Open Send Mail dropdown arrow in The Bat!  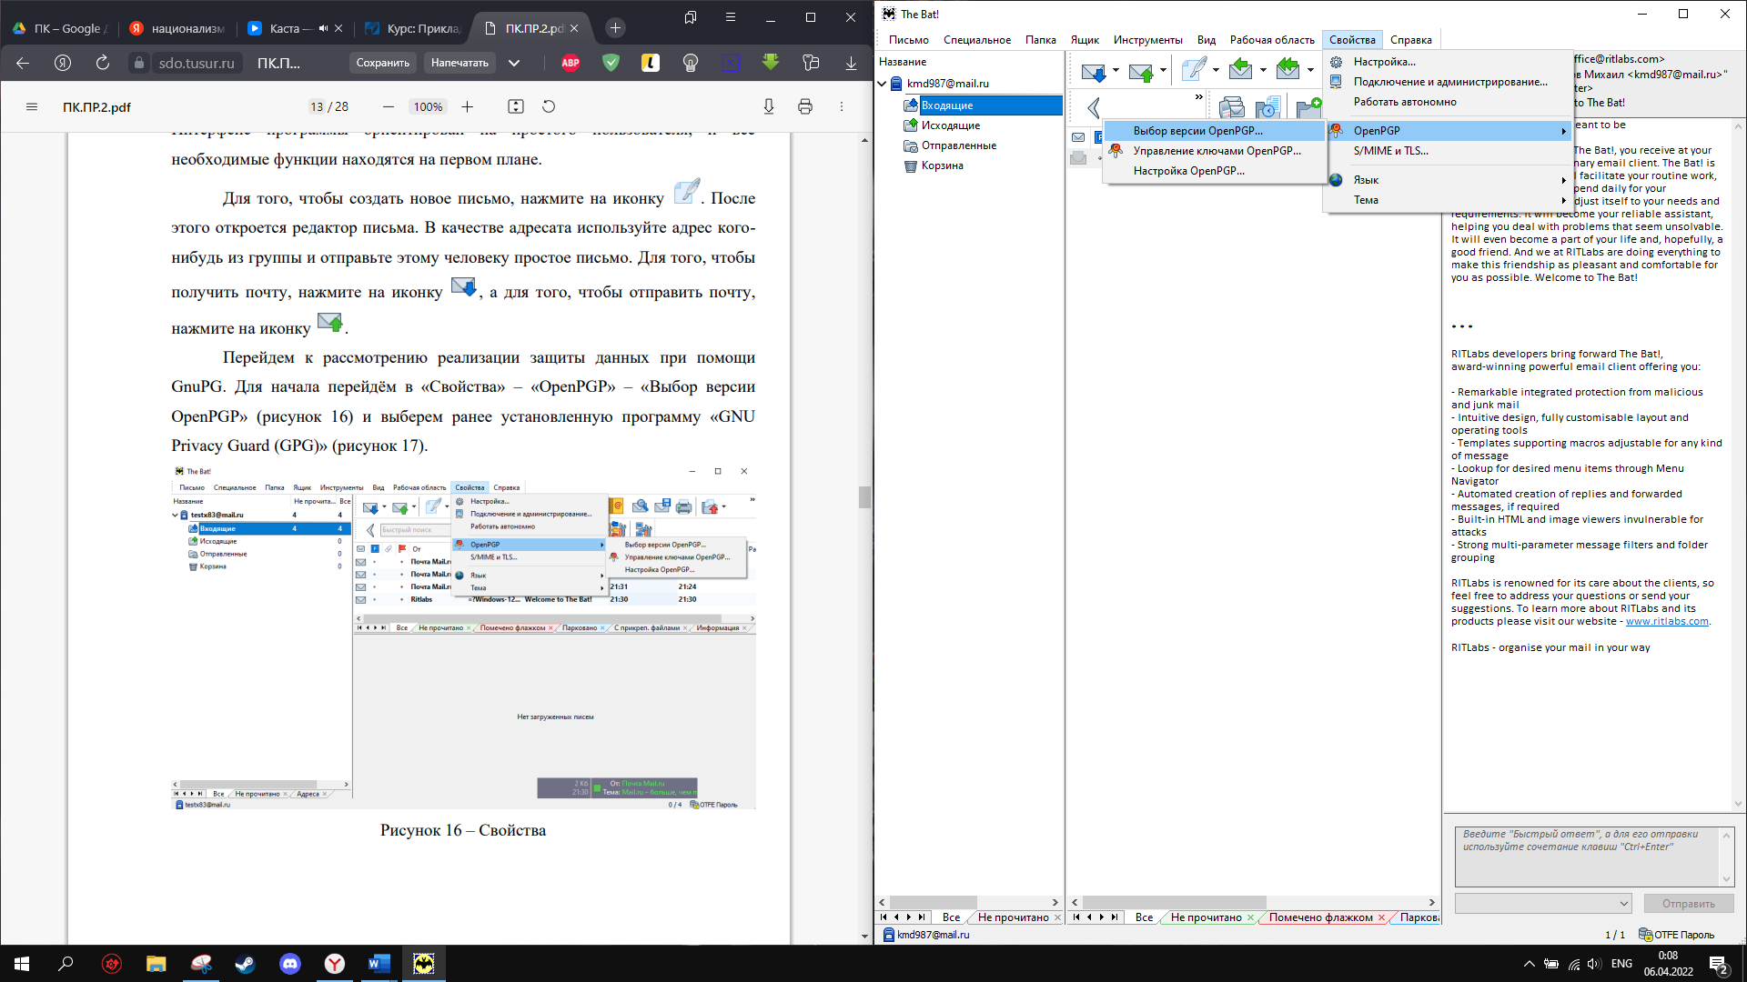1163,70
